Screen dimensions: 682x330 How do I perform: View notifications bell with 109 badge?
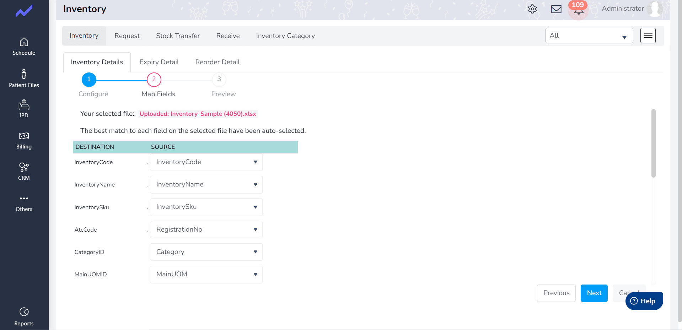(x=579, y=10)
